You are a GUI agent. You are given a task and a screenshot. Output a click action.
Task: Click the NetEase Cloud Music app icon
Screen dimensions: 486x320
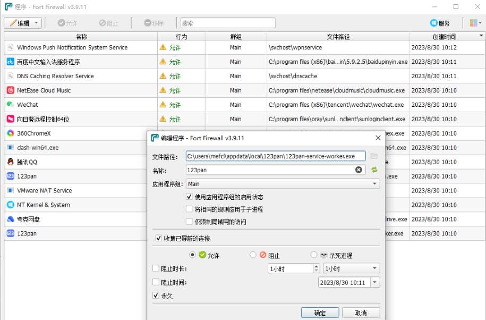click(10, 90)
